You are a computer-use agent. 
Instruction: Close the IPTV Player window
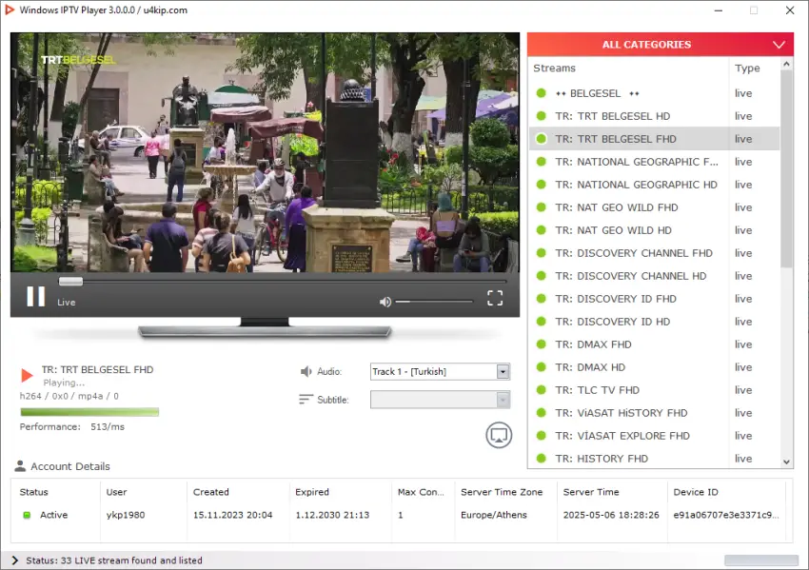point(790,10)
